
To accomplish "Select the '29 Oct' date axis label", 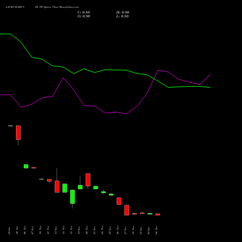I will [x=9, y=230].
